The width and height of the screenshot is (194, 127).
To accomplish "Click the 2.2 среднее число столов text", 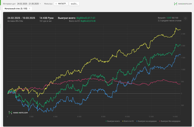I will pos(170,21).
